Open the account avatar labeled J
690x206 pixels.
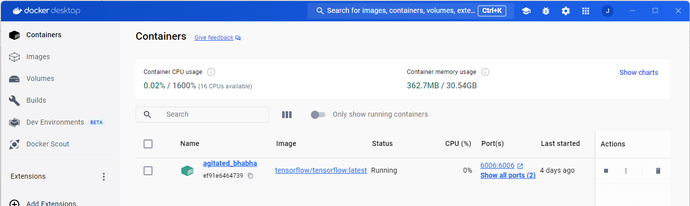pos(607,11)
